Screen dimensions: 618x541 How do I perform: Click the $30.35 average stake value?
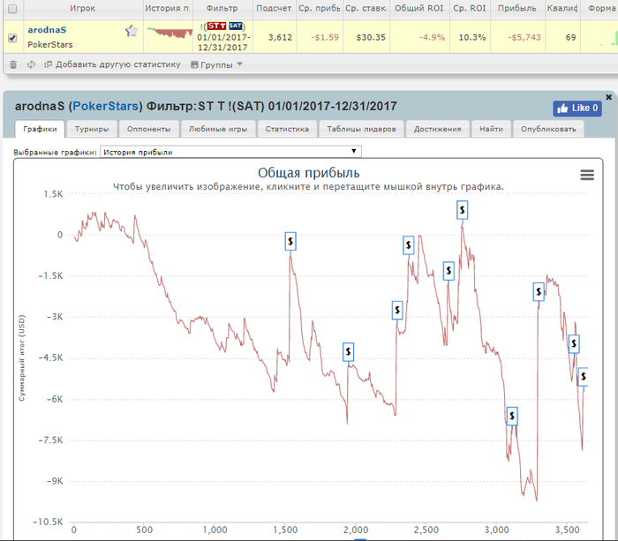371,37
